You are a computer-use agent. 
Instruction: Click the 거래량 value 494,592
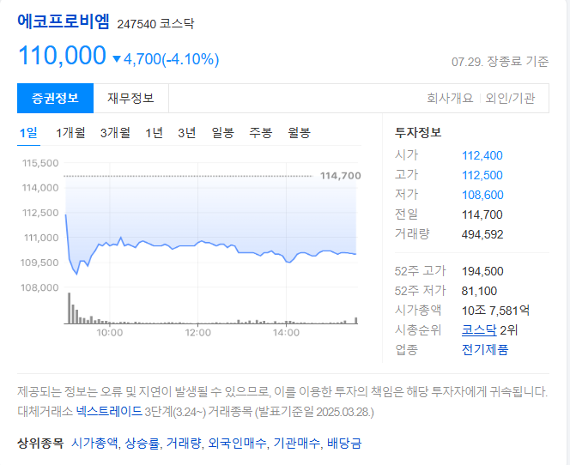point(482,234)
